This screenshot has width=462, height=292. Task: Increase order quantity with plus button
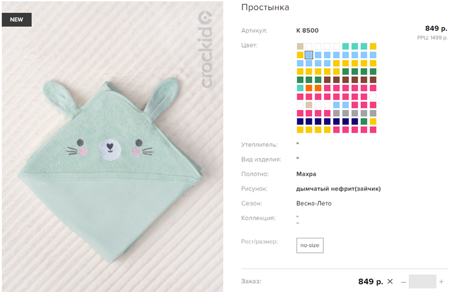coord(441,282)
